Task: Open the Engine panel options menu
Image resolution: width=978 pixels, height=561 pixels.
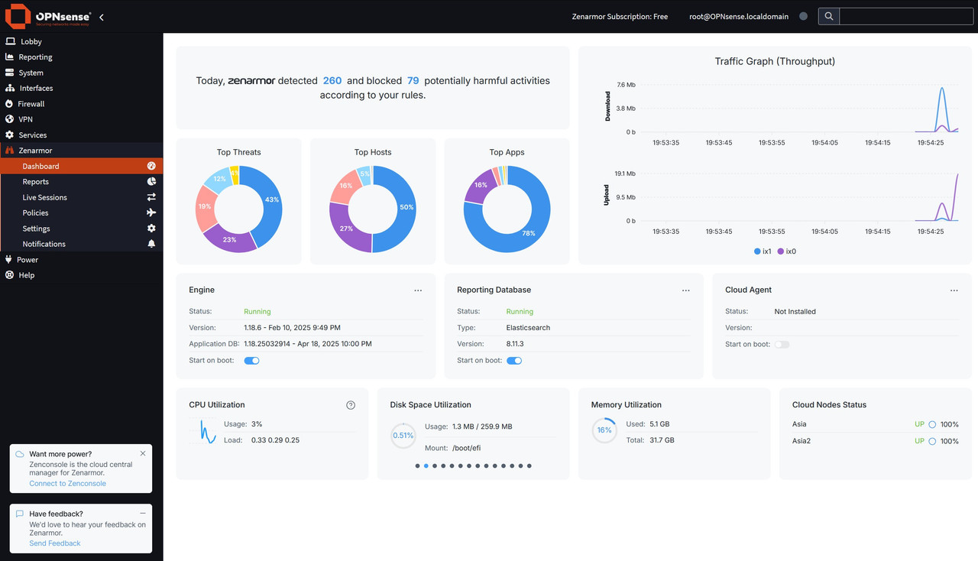Action: click(418, 290)
